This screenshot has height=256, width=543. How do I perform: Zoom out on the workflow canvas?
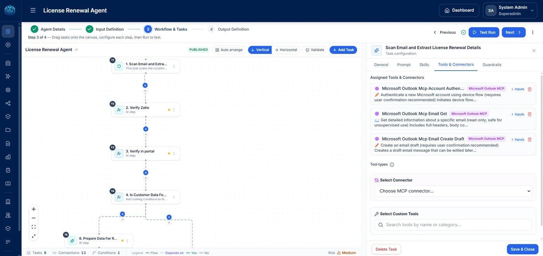(34, 218)
